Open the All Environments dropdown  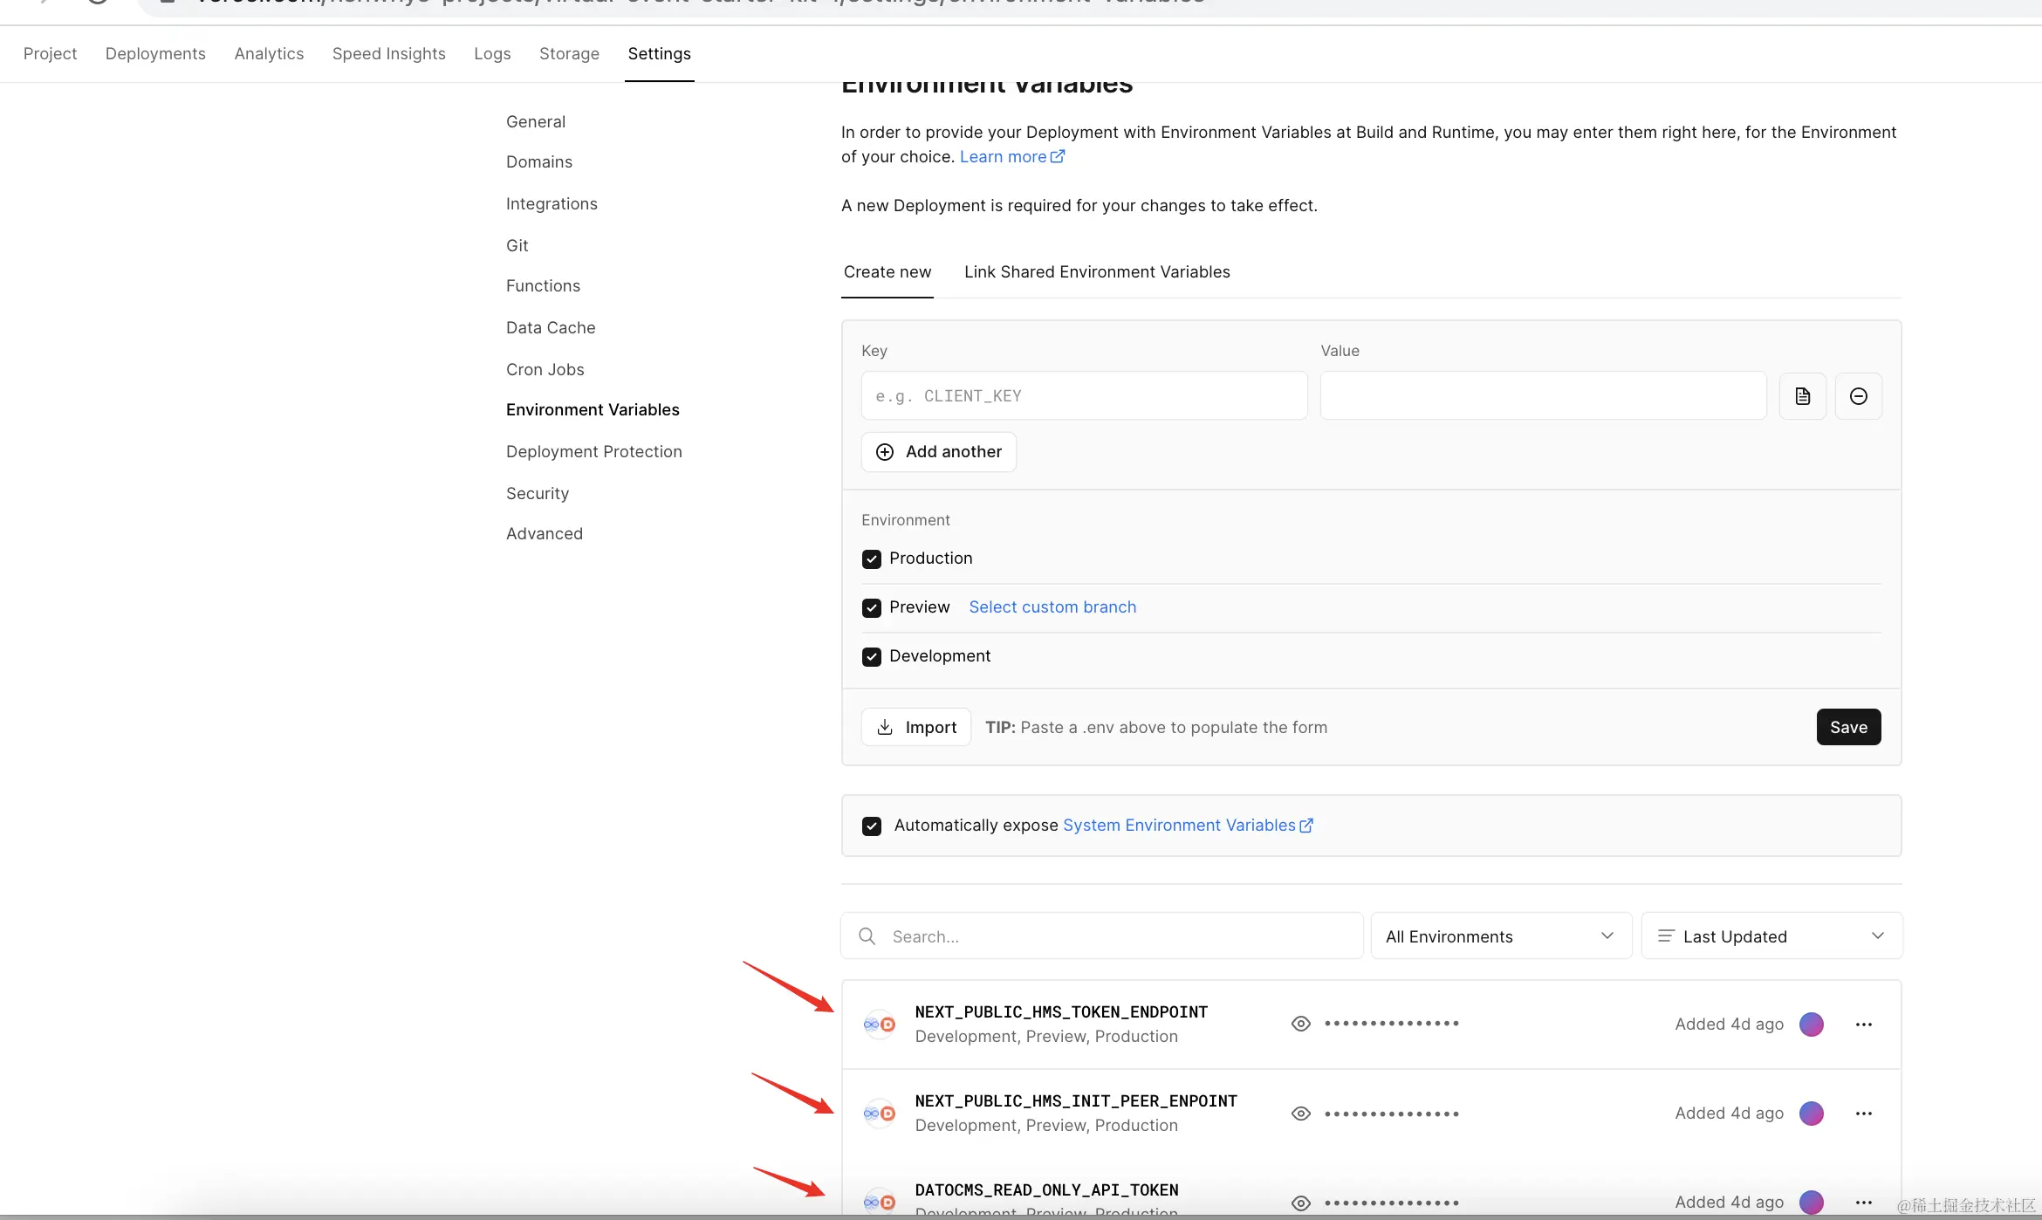[x=1500, y=936]
